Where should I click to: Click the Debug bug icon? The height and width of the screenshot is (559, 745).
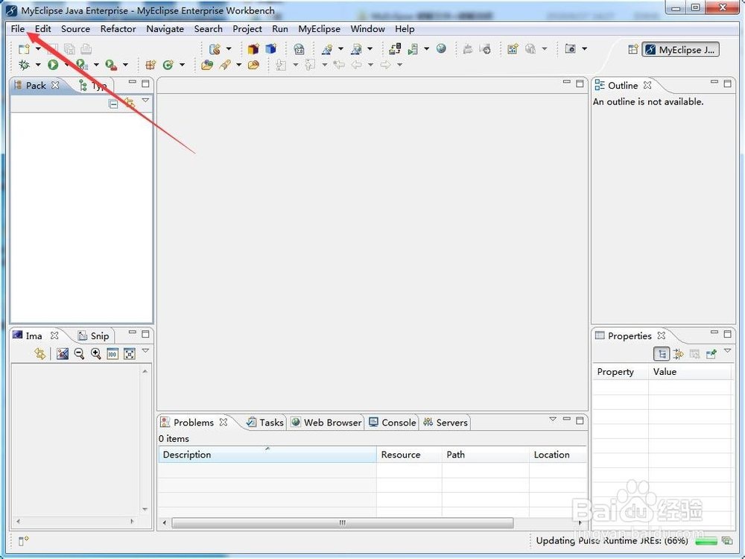click(x=24, y=65)
